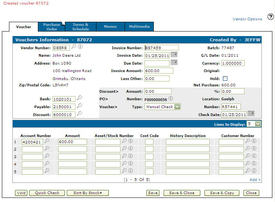This screenshot has height=202, width=275.
Task: Click the Save & Copy button
Action: coord(222,193)
